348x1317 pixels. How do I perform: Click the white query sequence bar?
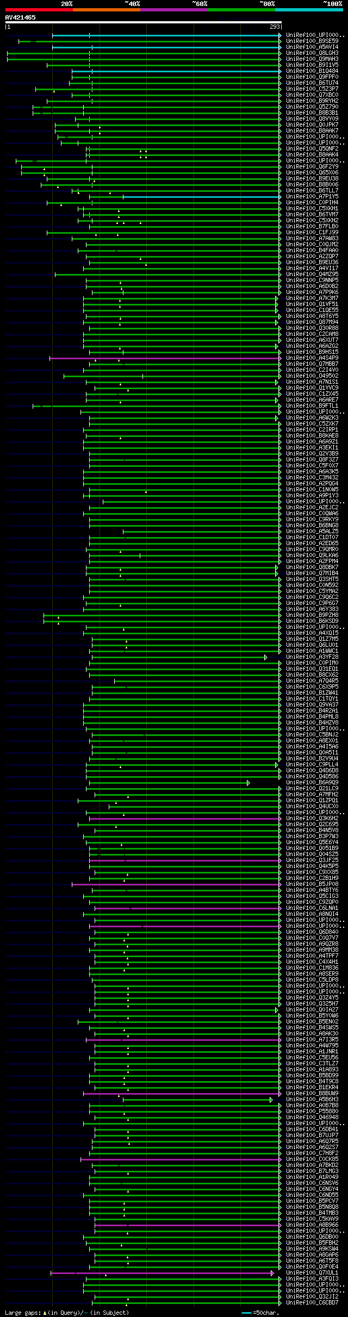pyautogui.click(x=143, y=22)
